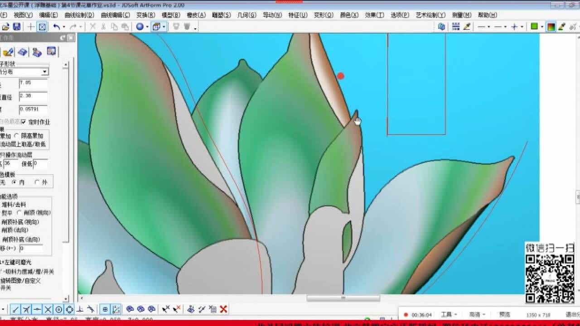Click the green color swatch in top toolbar

(534, 27)
